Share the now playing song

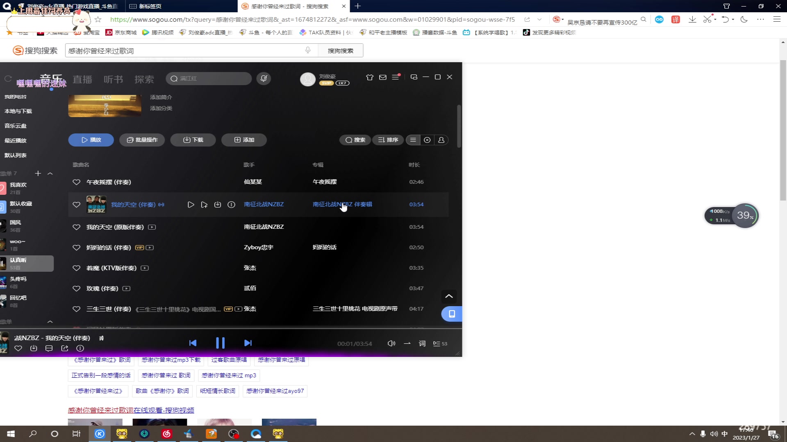[65, 348]
